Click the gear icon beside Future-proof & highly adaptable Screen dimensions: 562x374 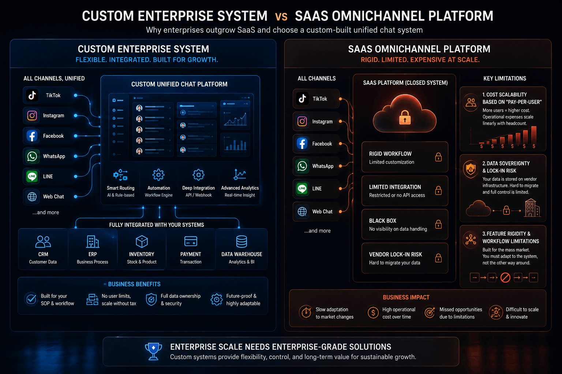pos(217,299)
